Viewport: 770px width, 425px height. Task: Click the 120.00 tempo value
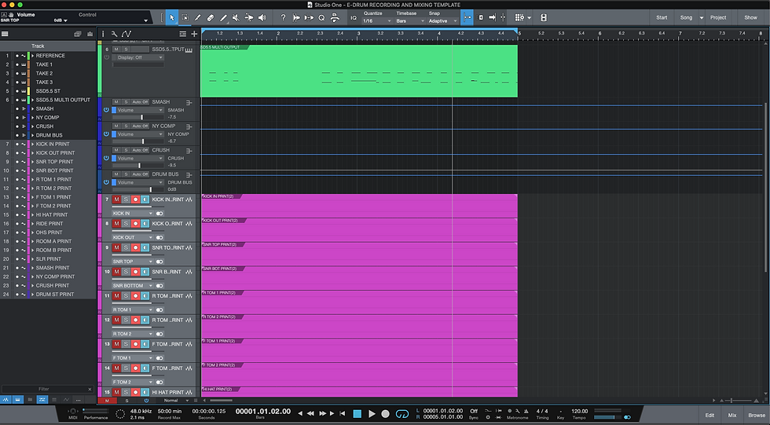[x=580, y=412]
